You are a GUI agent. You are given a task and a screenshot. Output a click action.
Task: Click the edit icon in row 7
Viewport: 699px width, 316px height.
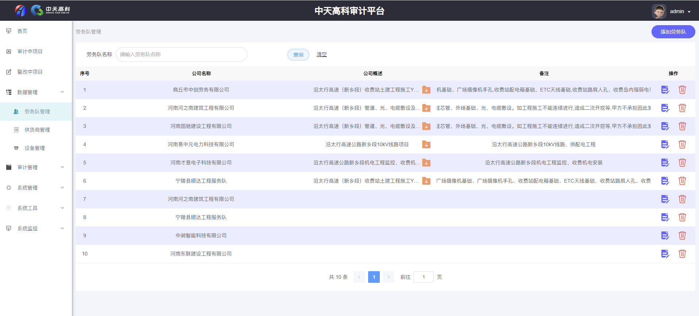coord(665,199)
